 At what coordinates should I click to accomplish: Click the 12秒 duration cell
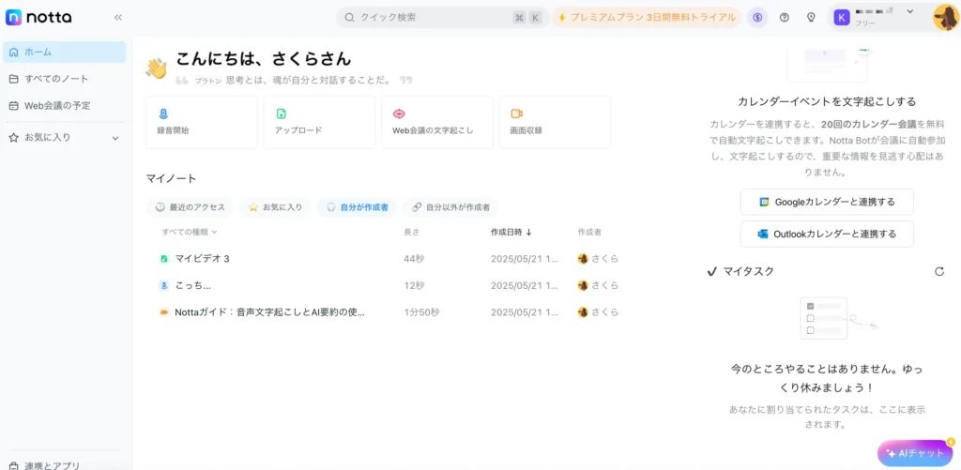click(x=414, y=285)
